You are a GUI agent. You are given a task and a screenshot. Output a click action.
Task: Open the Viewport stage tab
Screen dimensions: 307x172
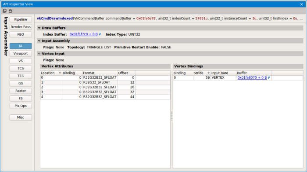pos(21,53)
